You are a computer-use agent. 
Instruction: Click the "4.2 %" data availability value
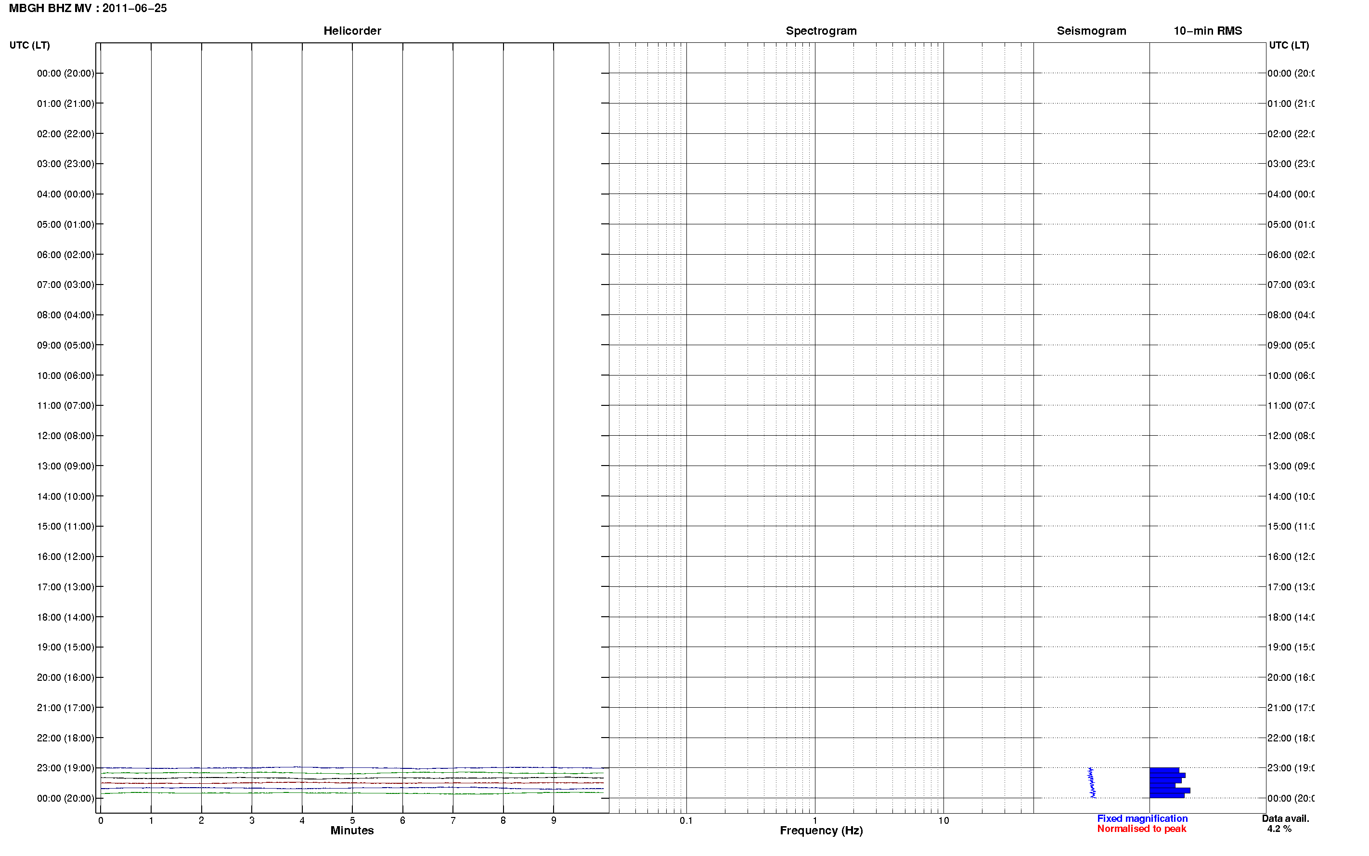[1279, 829]
